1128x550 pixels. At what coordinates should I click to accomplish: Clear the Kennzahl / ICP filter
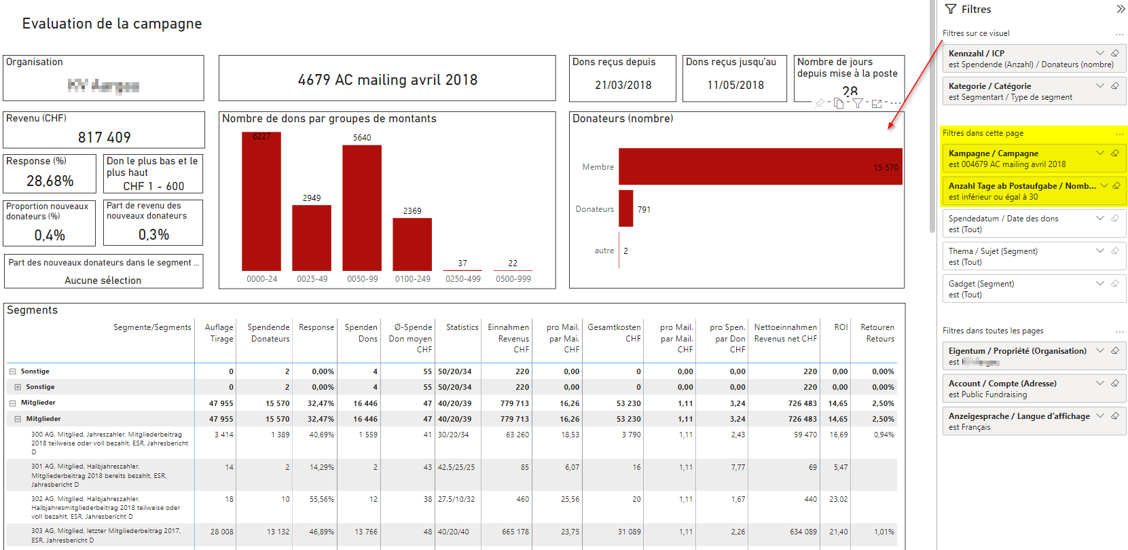click(1115, 53)
